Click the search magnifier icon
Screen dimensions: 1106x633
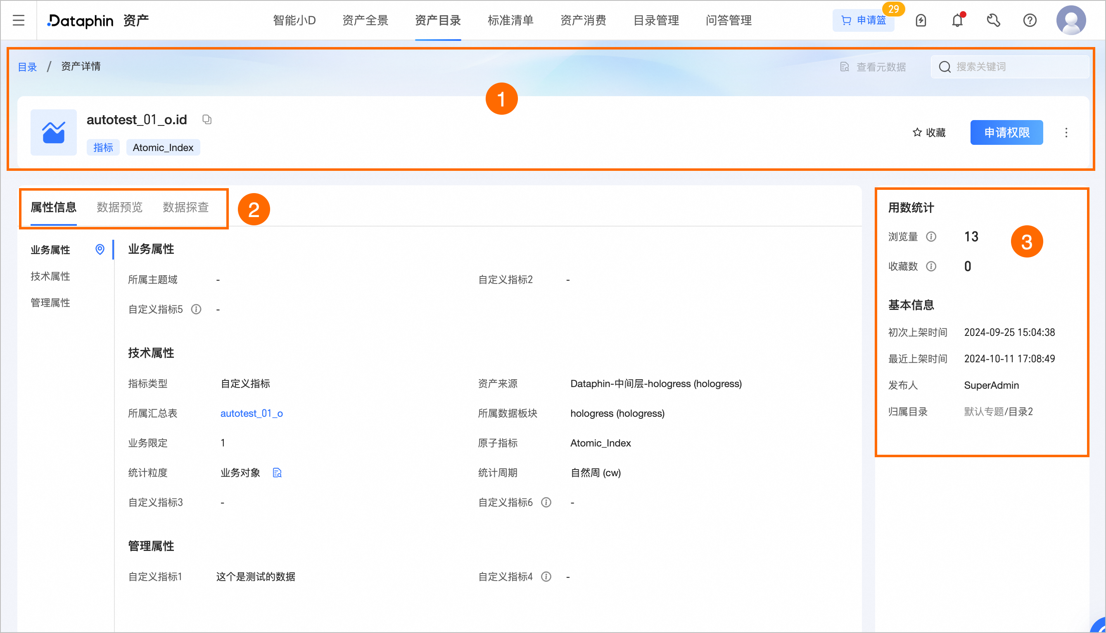tap(945, 67)
